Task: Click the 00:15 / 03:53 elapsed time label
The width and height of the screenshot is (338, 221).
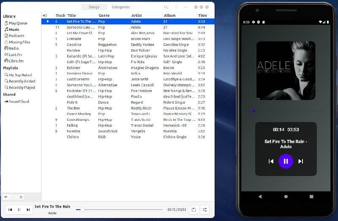Action: [177, 210]
